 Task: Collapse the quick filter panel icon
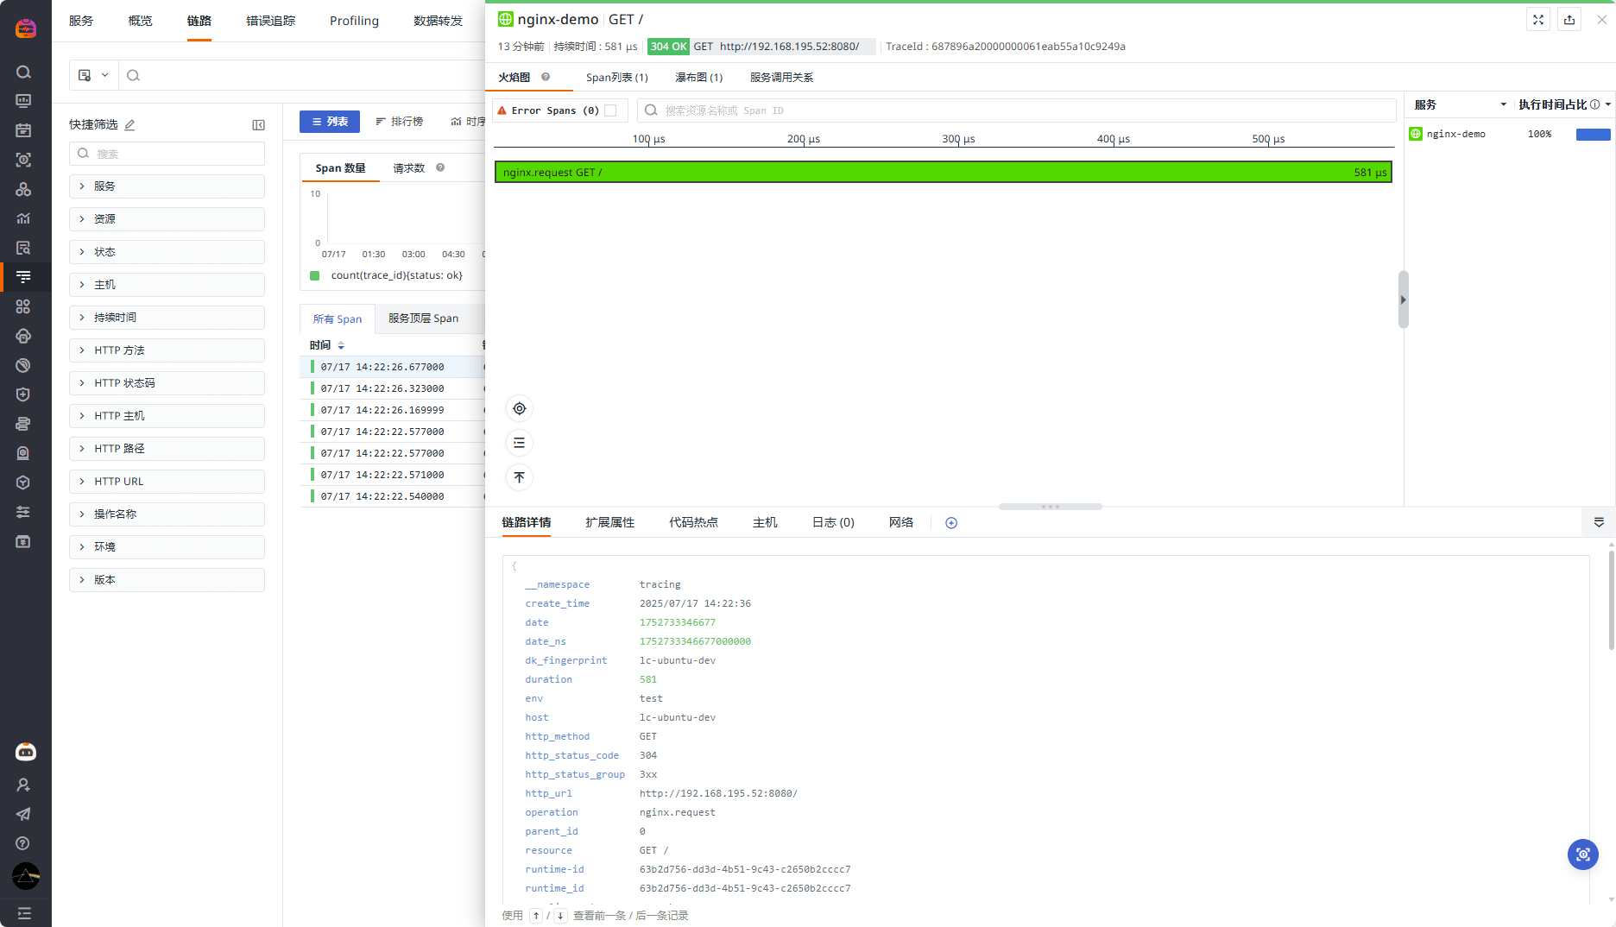258,125
